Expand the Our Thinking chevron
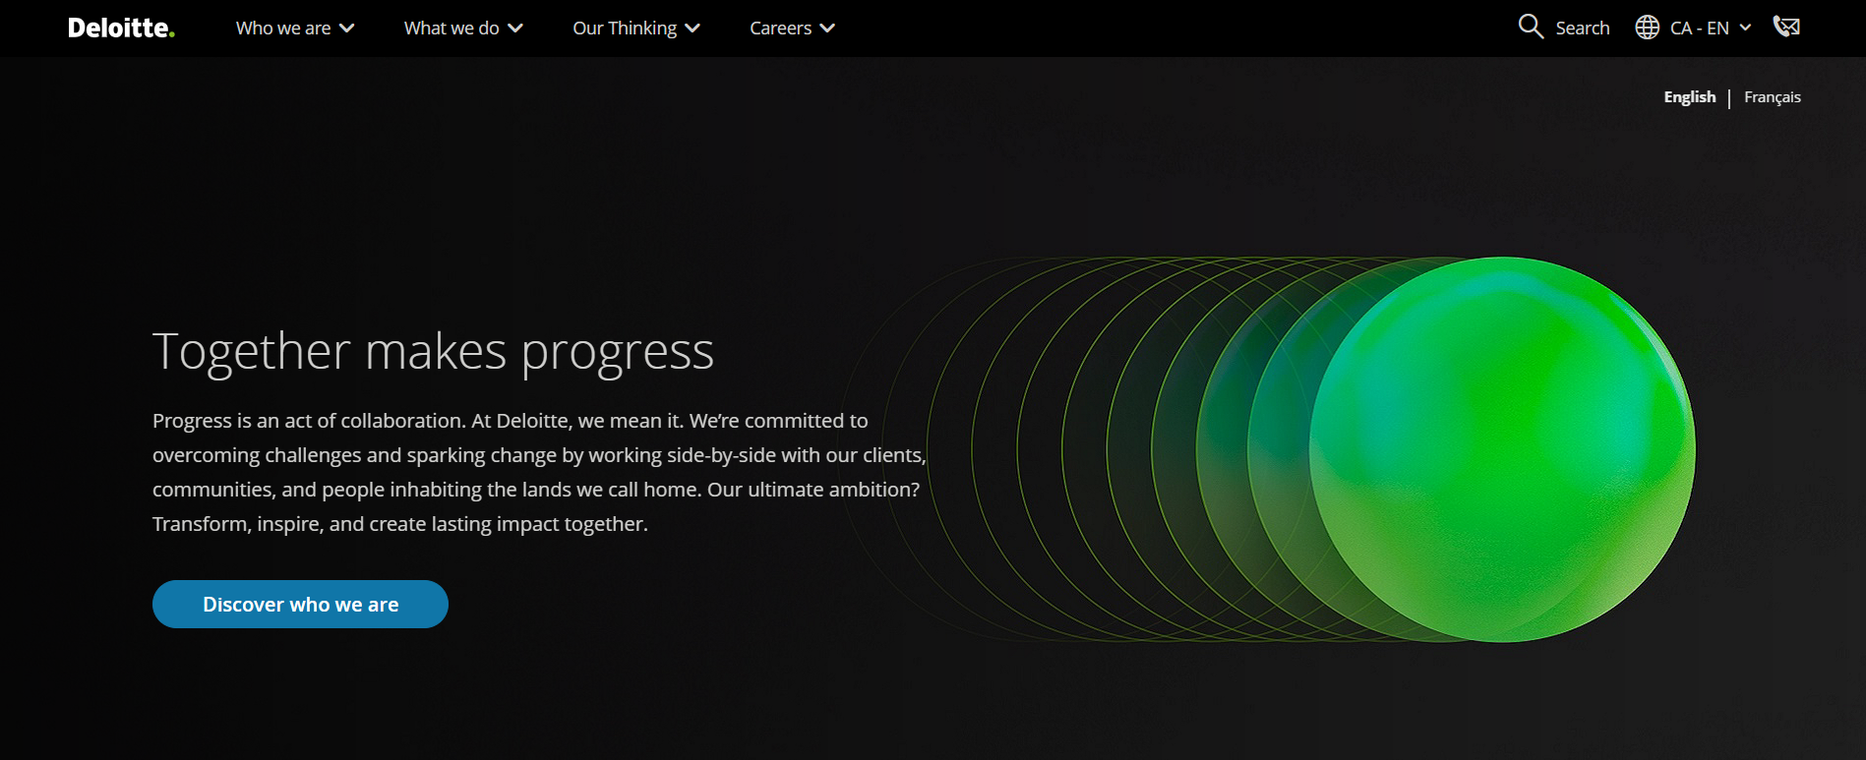Image resolution: width=1866 pixels, height=760 pixels. 692,29
